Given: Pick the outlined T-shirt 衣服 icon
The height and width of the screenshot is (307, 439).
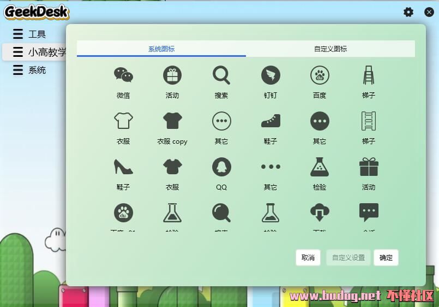Looking at the screenshot, I should (123, 121).
